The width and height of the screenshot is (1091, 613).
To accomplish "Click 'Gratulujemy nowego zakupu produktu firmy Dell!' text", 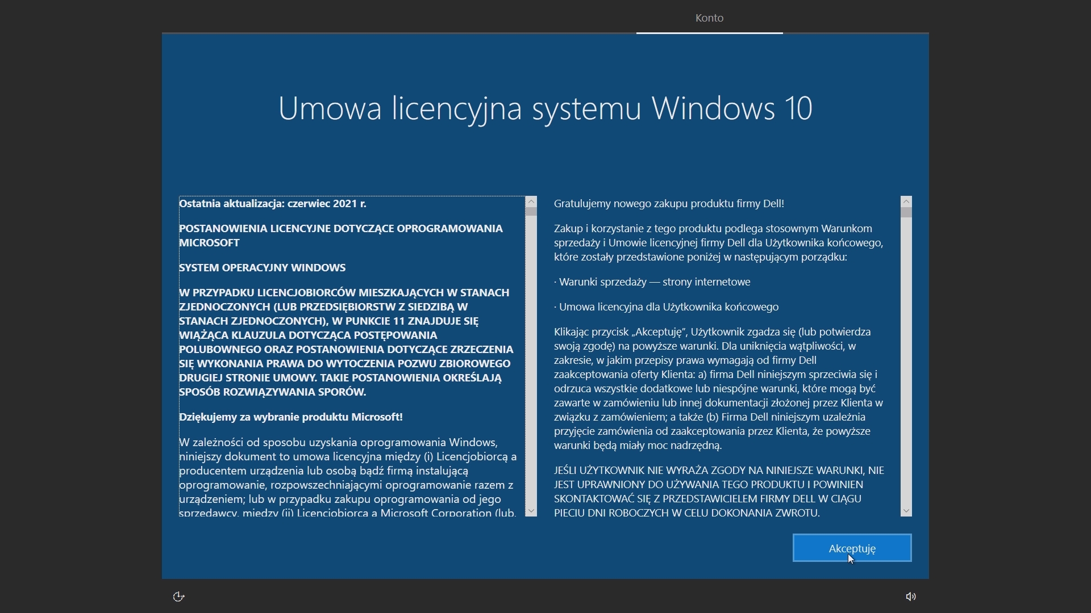I will (669, 203).
